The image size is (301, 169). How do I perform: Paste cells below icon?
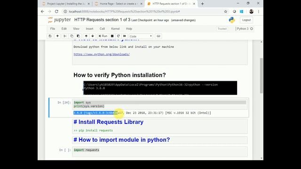(79, 36)
